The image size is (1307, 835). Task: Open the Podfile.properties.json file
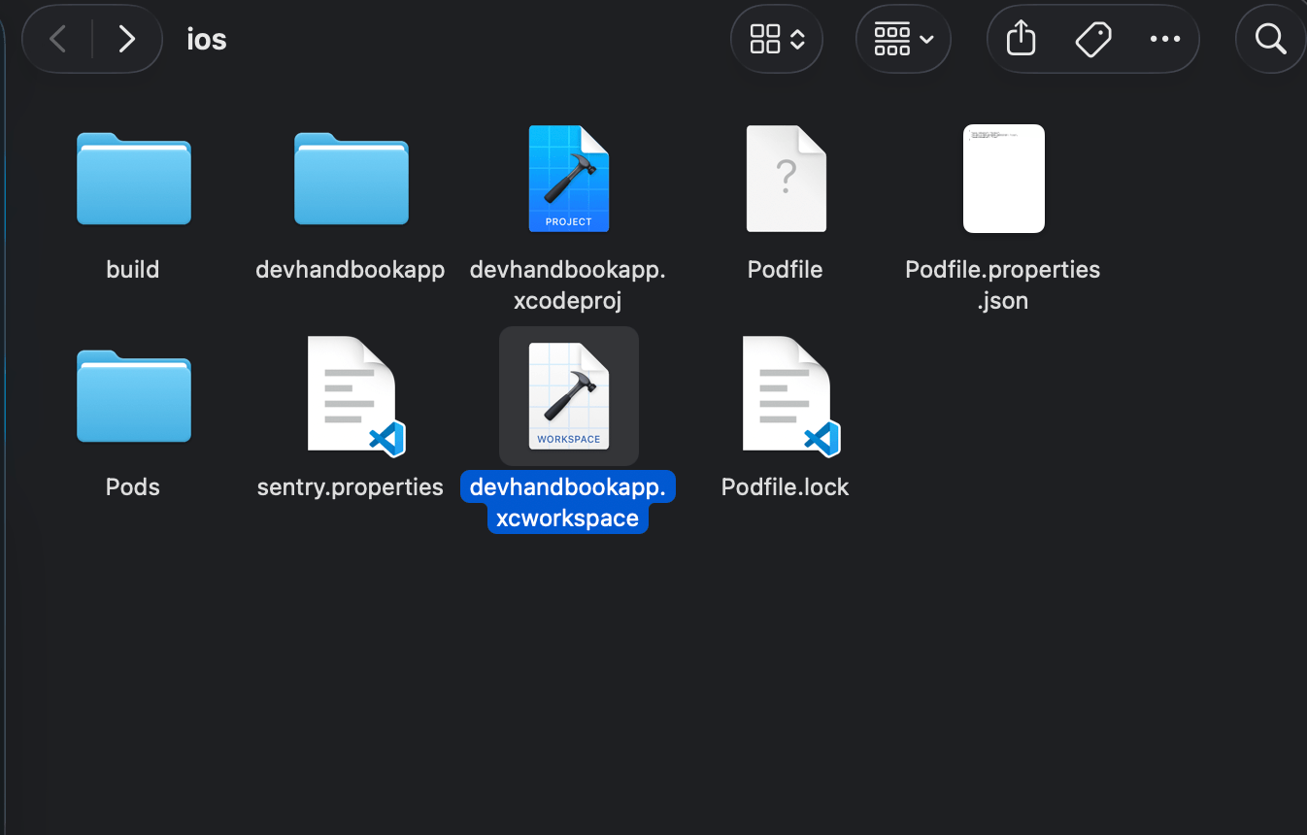[x=1003, y=178]
